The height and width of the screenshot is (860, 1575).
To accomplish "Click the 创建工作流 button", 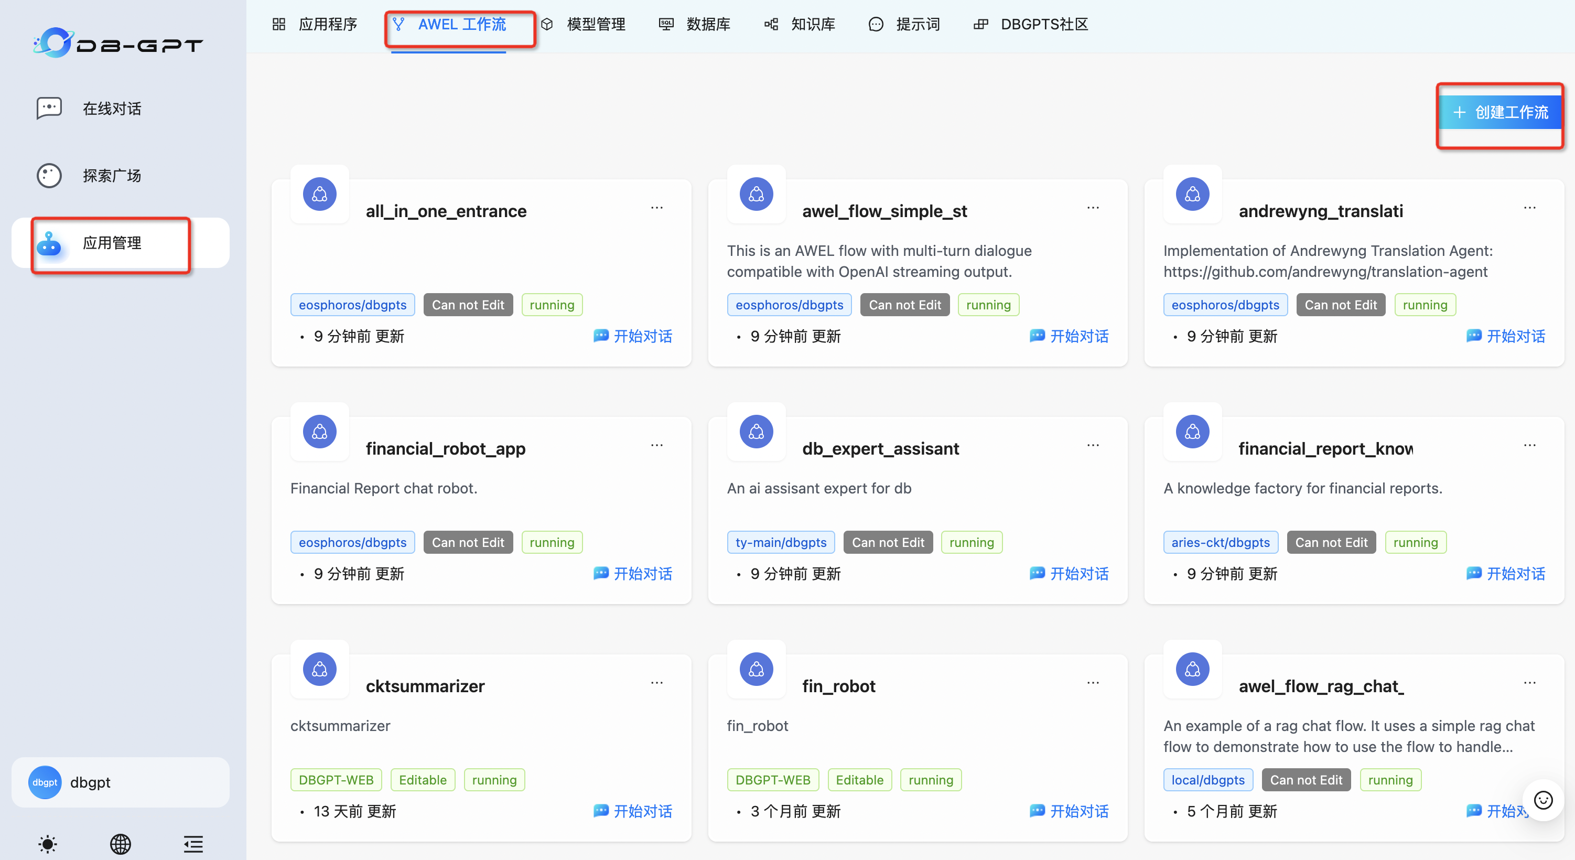I will pos(1500,113).
